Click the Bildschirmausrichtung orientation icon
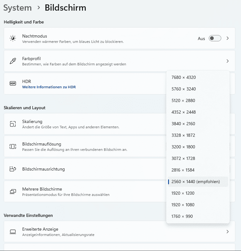 13,169
